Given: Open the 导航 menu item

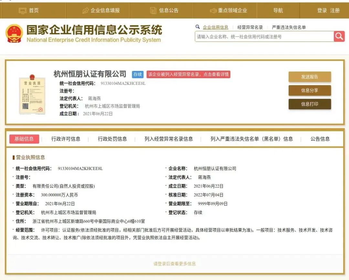Looking at the screenshot, I should (x=278, y=10).
